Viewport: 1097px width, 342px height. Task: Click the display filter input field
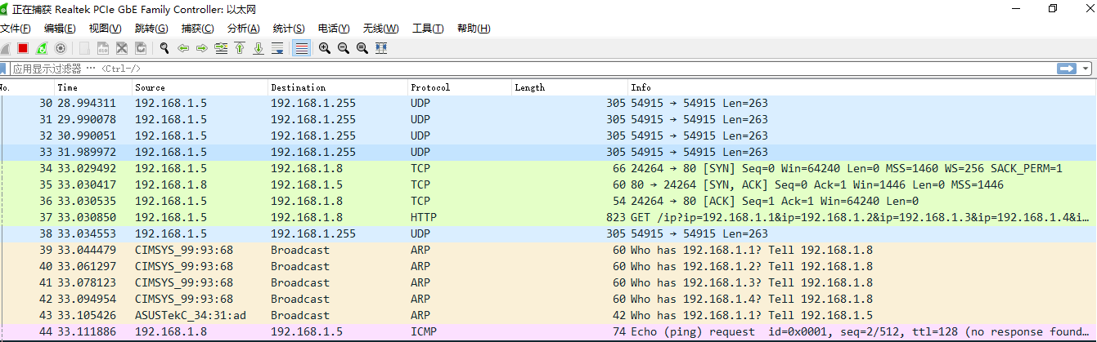[532, 69]
